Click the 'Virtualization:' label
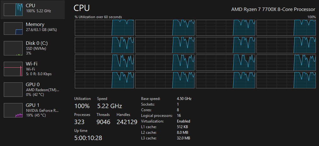The width and height of the screenshot is (319, 146). [x=152, y=121]
